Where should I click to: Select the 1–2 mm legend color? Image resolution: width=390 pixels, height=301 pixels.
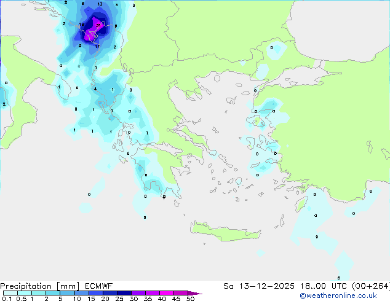pyautogui.click(x=39, y=293)
